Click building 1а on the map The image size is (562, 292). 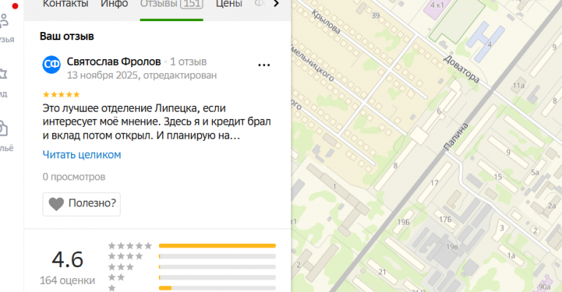pos(511,255)
